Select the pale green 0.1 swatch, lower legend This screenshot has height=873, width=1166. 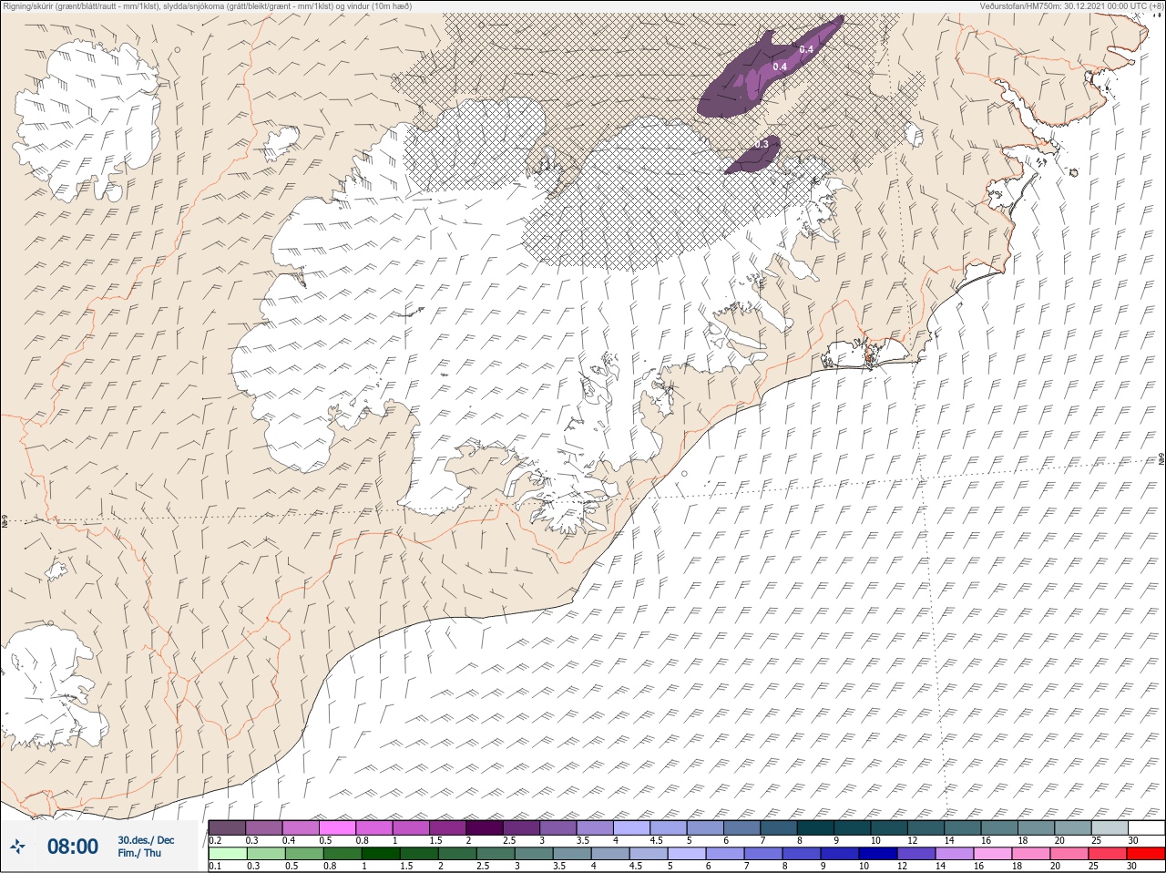point(227,854)
